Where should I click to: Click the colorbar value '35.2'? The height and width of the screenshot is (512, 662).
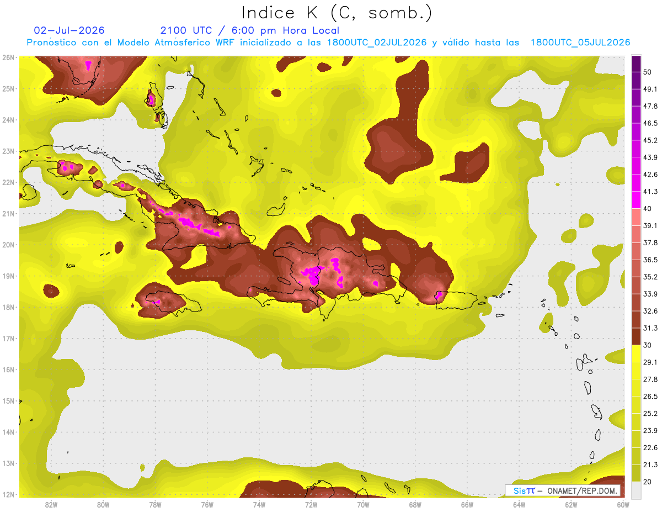[650, 277]
